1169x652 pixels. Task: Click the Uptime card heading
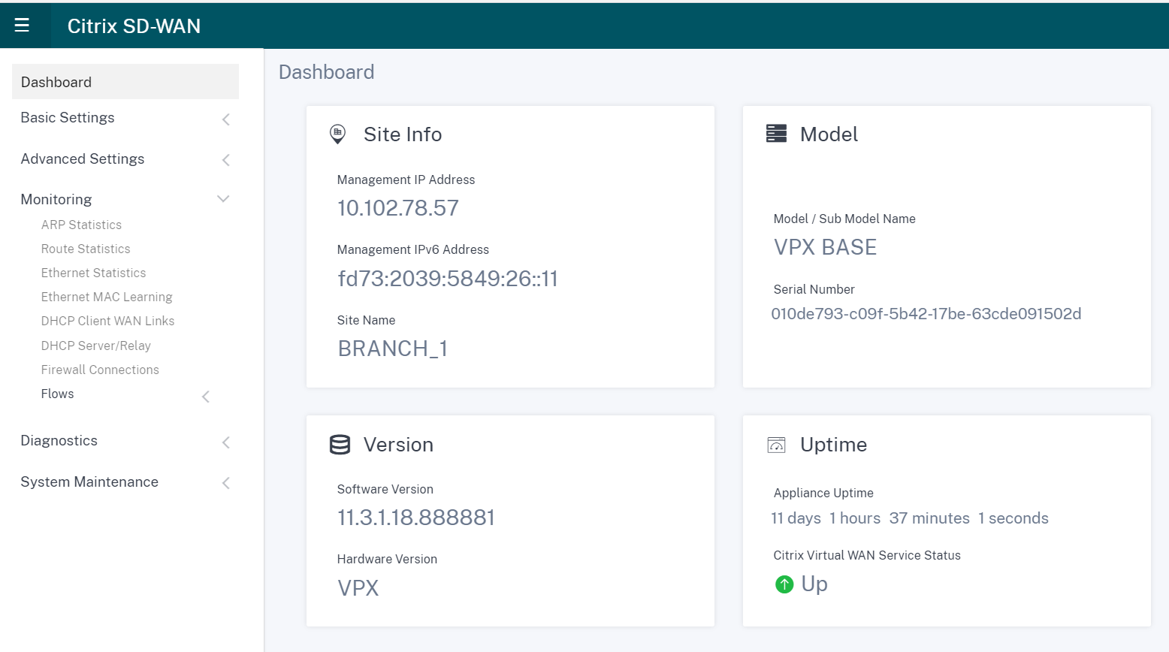(x=834, y=445)
